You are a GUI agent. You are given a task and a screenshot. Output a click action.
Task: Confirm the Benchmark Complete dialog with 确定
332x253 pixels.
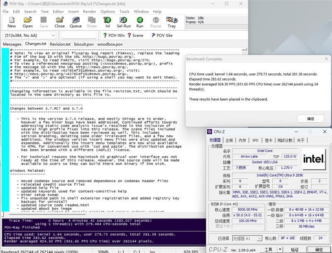(310, 119)
